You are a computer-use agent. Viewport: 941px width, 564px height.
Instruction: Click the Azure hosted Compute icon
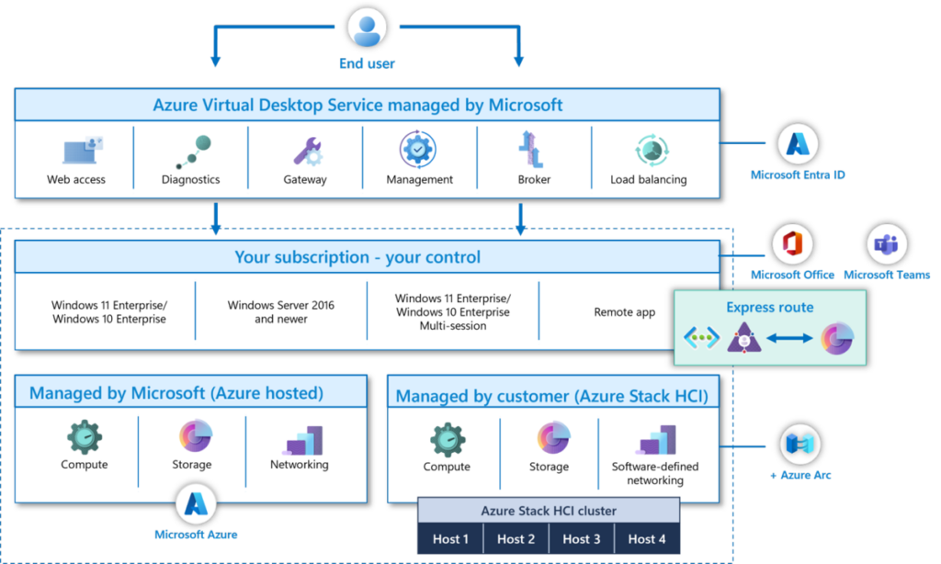[84, 437]
